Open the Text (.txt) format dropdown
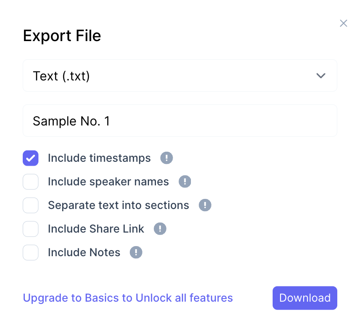 click(x=180, y=76)
